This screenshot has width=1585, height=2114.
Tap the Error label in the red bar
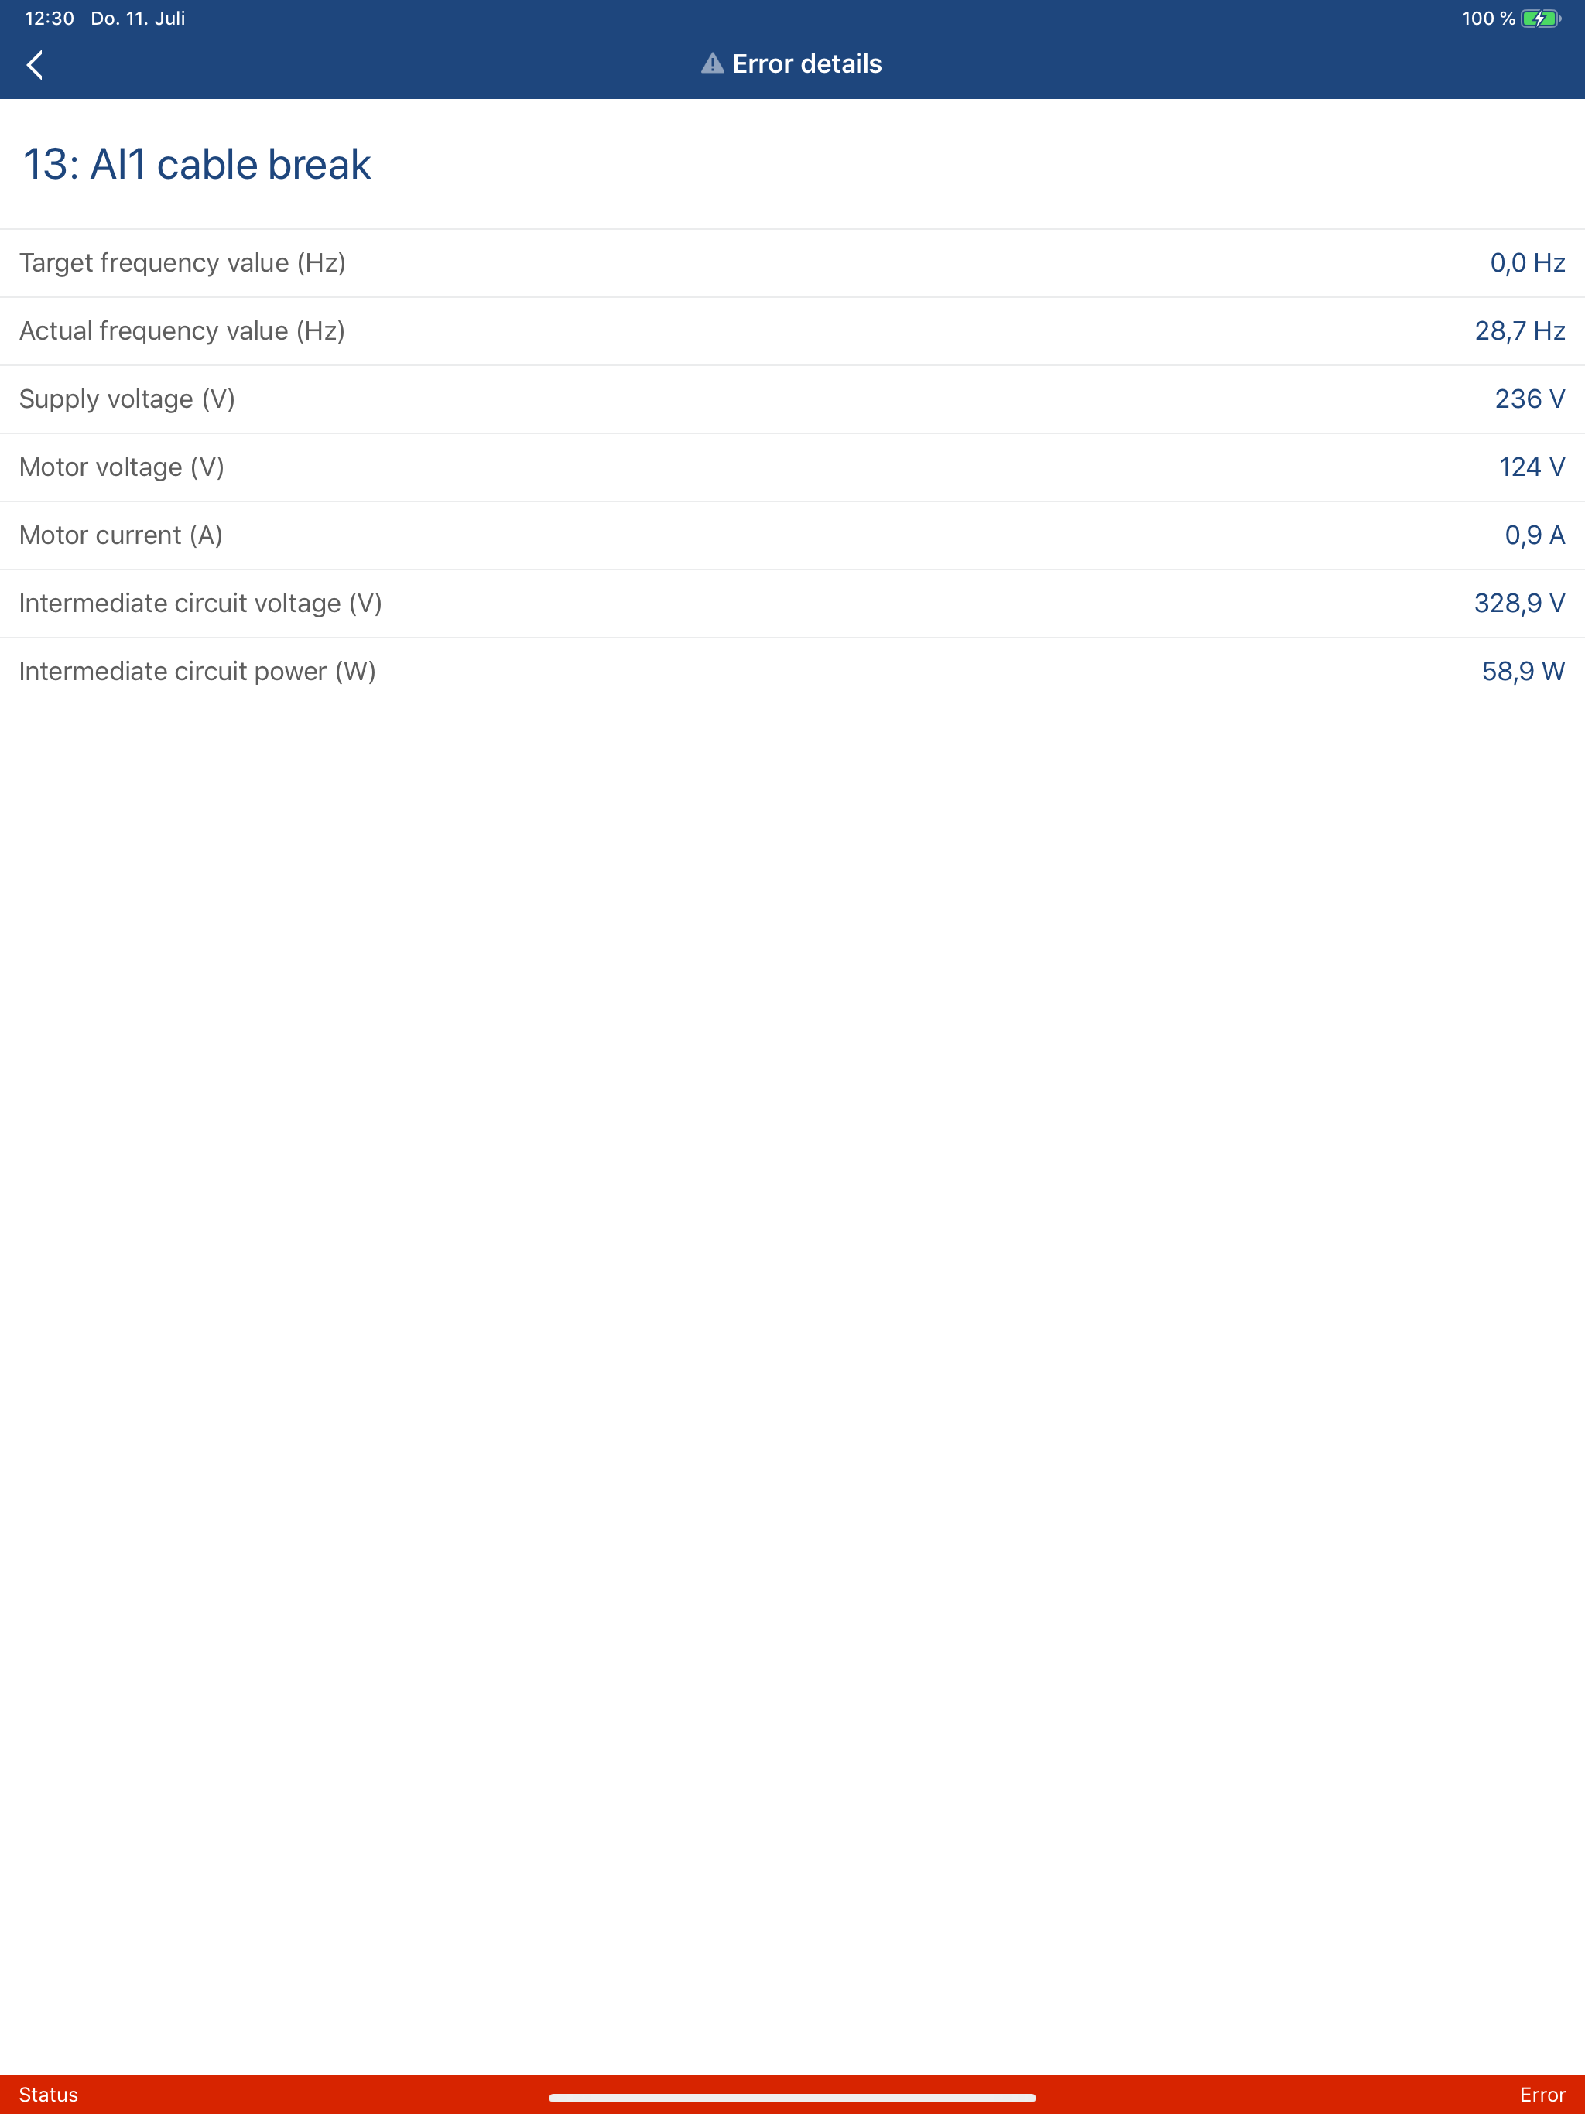(1542, 2095)
